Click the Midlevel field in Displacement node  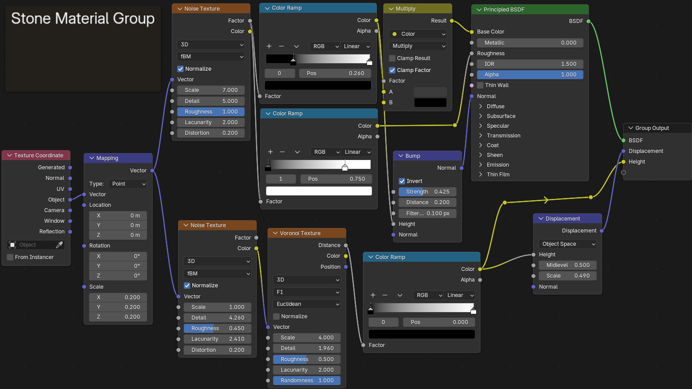[x=568, y=265]
